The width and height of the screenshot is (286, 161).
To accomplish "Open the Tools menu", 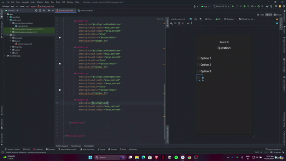I will [x=58, y=2].
